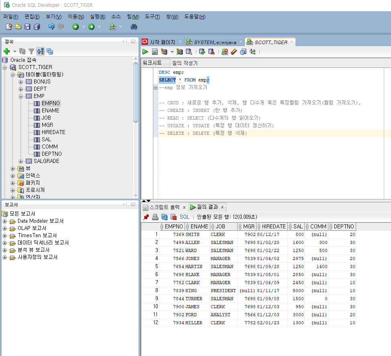Switch to the 시작 페이지 tab
The width and height of the screenshot is (391, 356).
click(162, 43)
